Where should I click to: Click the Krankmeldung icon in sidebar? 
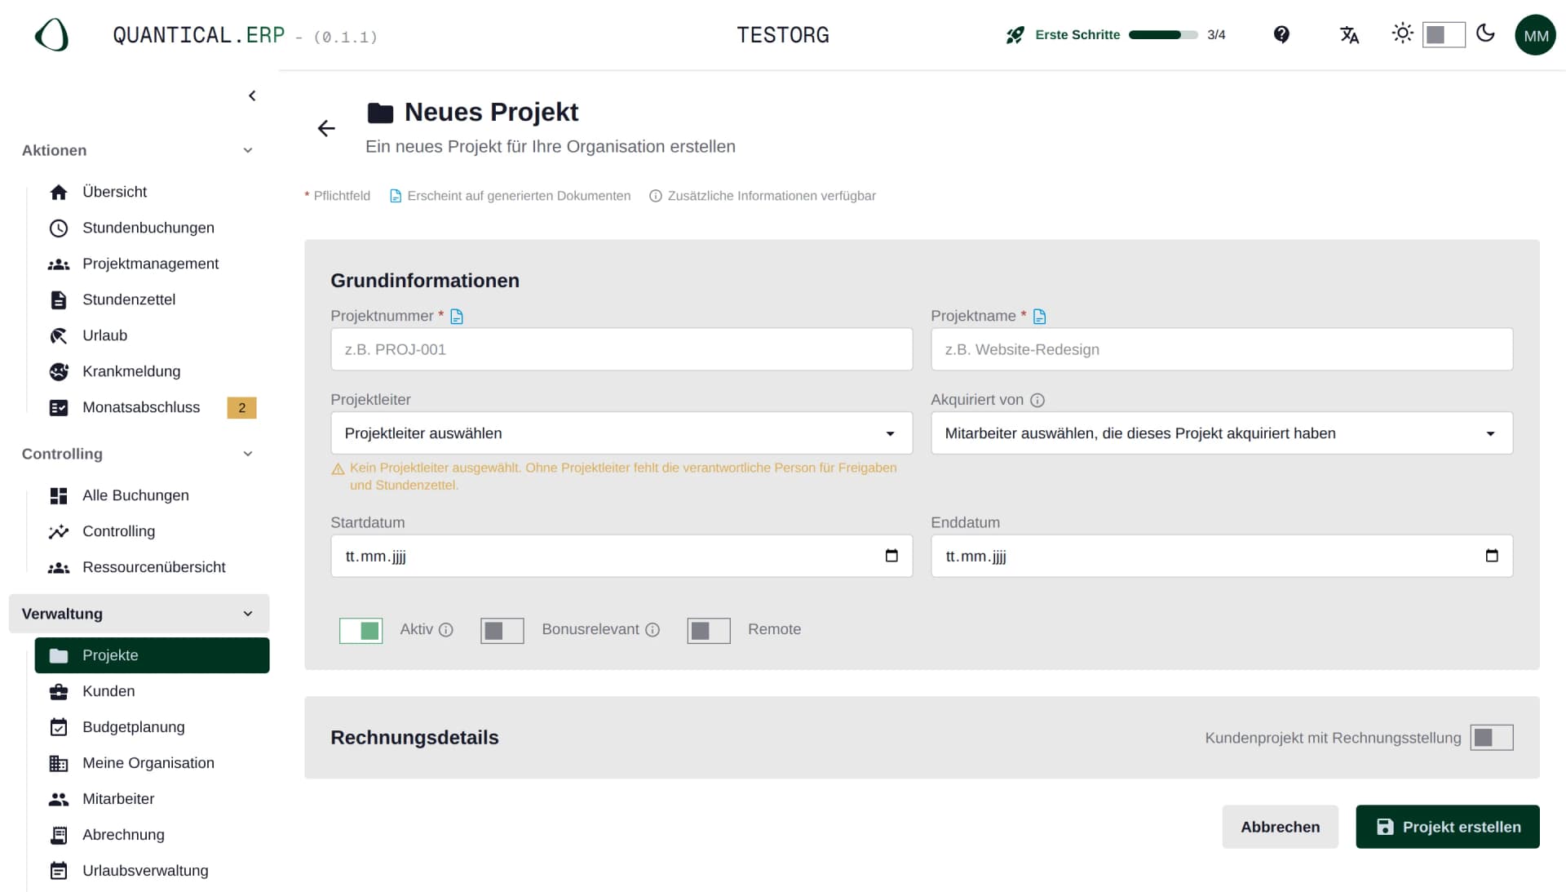click(59, 371)
